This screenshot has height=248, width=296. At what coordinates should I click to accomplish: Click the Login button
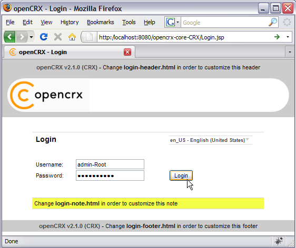[181, 175]
